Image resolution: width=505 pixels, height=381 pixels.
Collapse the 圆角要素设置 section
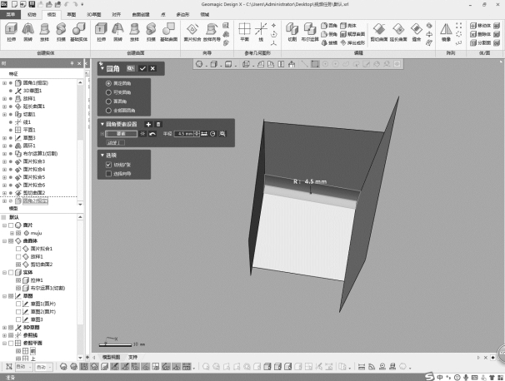coord(102,123)
